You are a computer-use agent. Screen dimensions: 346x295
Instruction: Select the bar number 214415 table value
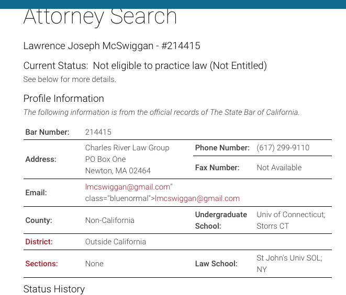click(98, 132)
